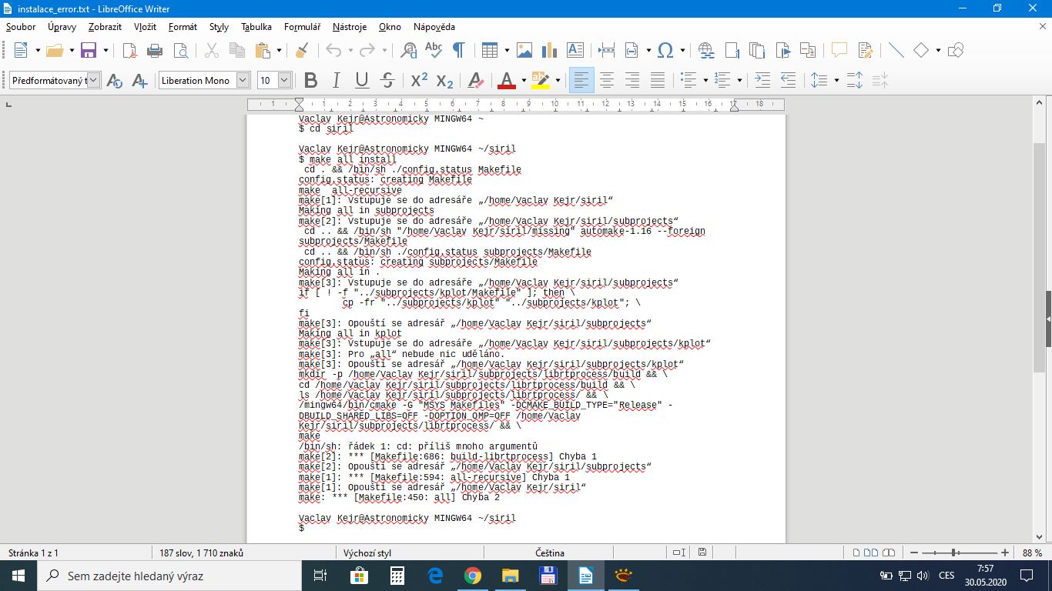
Task: Run the spelling check (Abc icon)
Action: (x=434, y=51)
